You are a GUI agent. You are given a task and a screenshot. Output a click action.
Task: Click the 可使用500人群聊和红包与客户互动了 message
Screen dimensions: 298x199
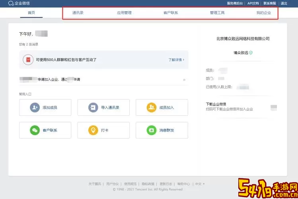pos(66,60)
